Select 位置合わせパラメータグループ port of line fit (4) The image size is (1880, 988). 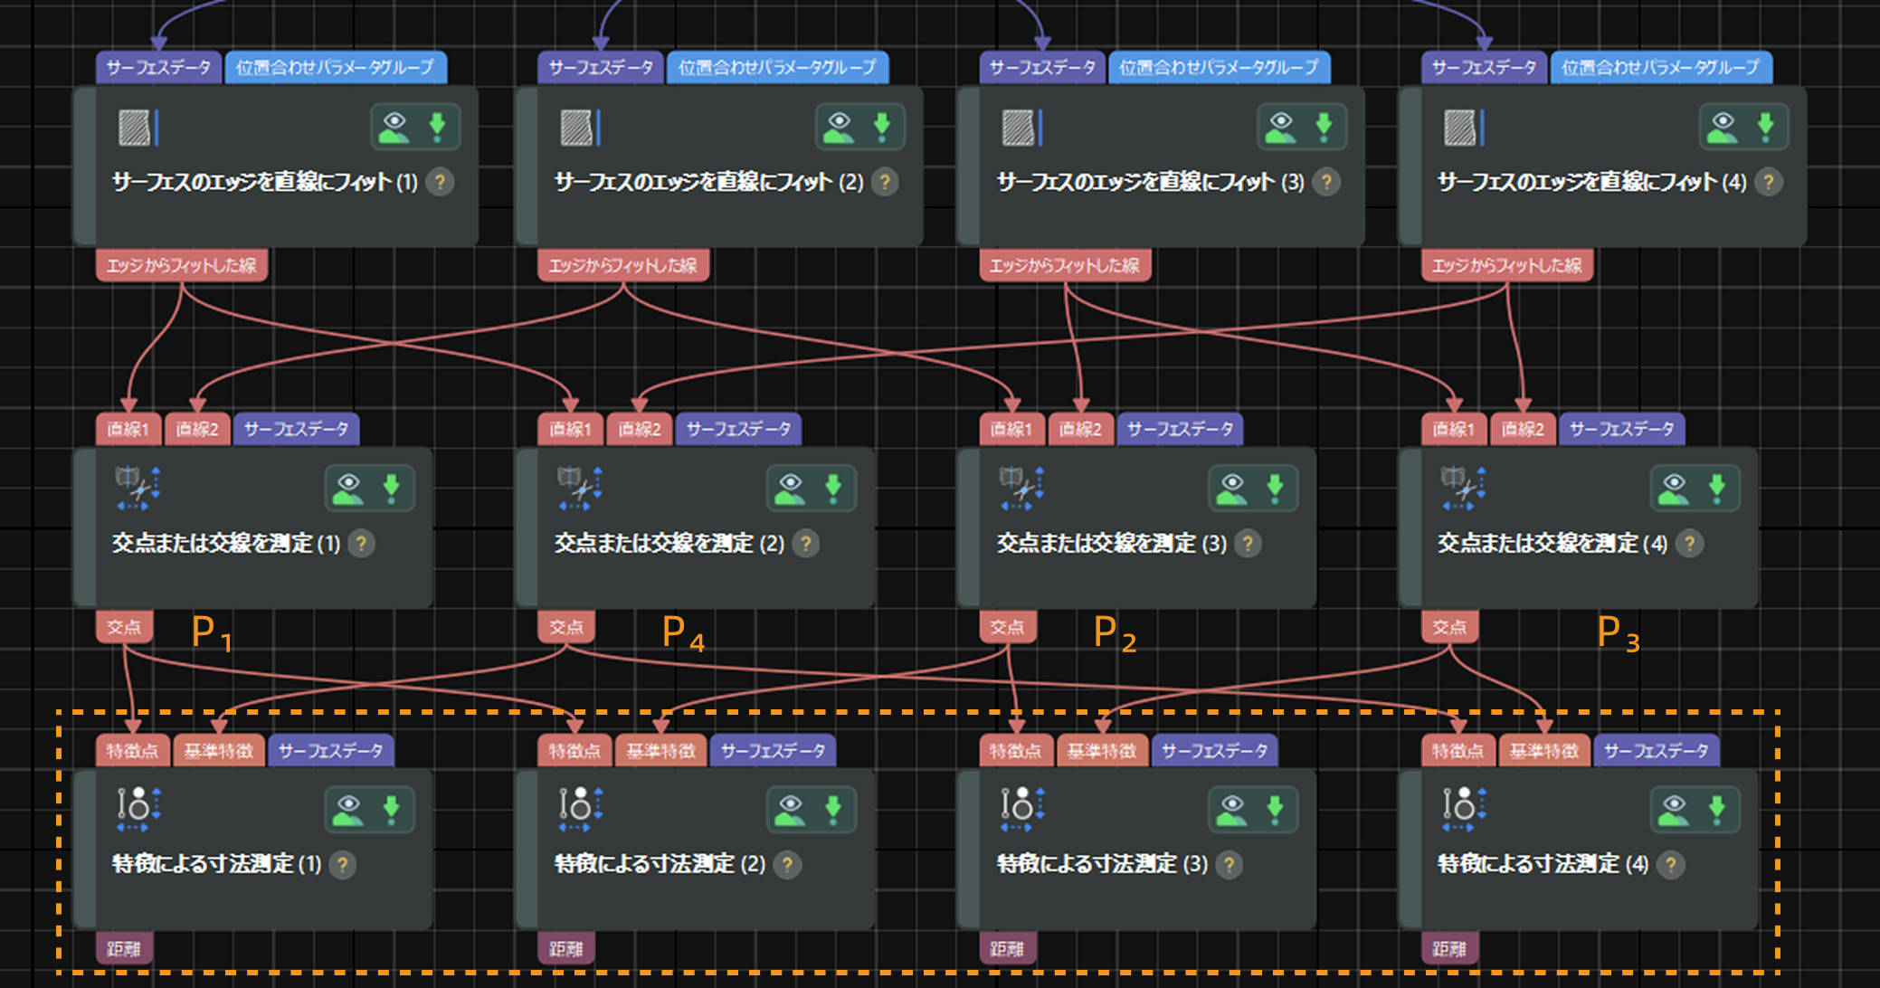click(x=1661, y=67)
